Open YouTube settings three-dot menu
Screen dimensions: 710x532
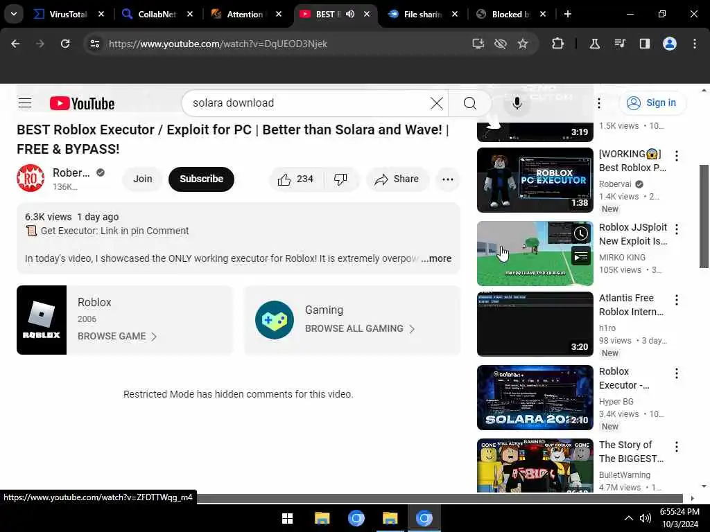(x=598, y=103)
